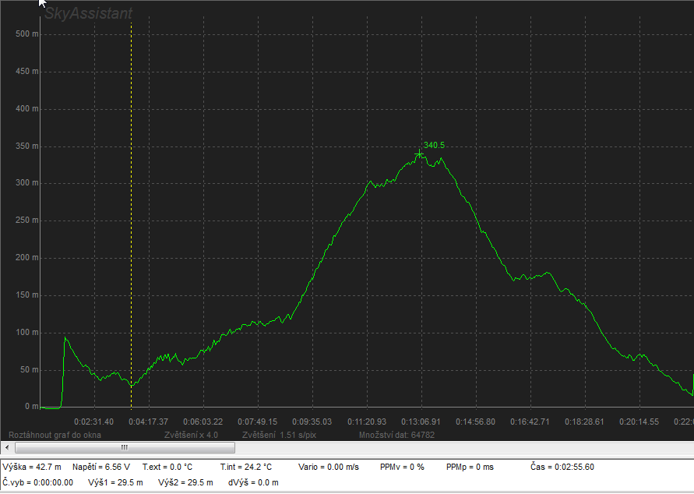
Task: Click the 'Č.vyb = 0:00:00.00' status field
Action: 37,482
